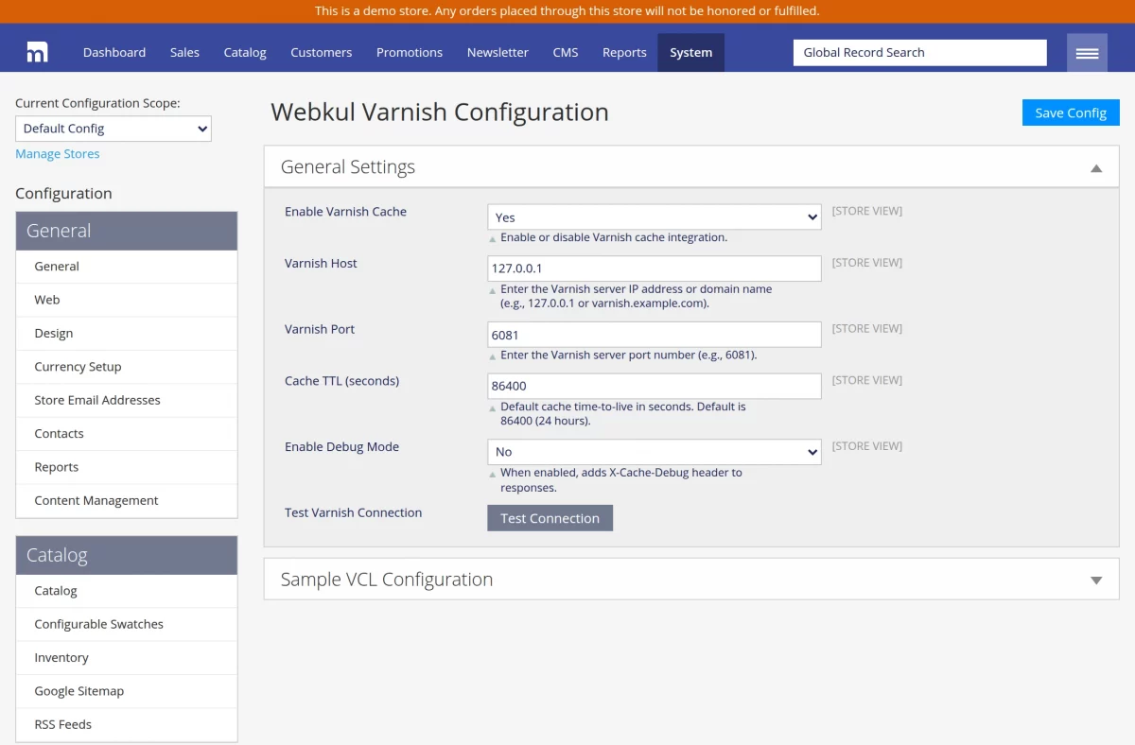This screenshot has width=1135, height=745.
Task: Click the Magento logo in the header
Action: (36, 52)
